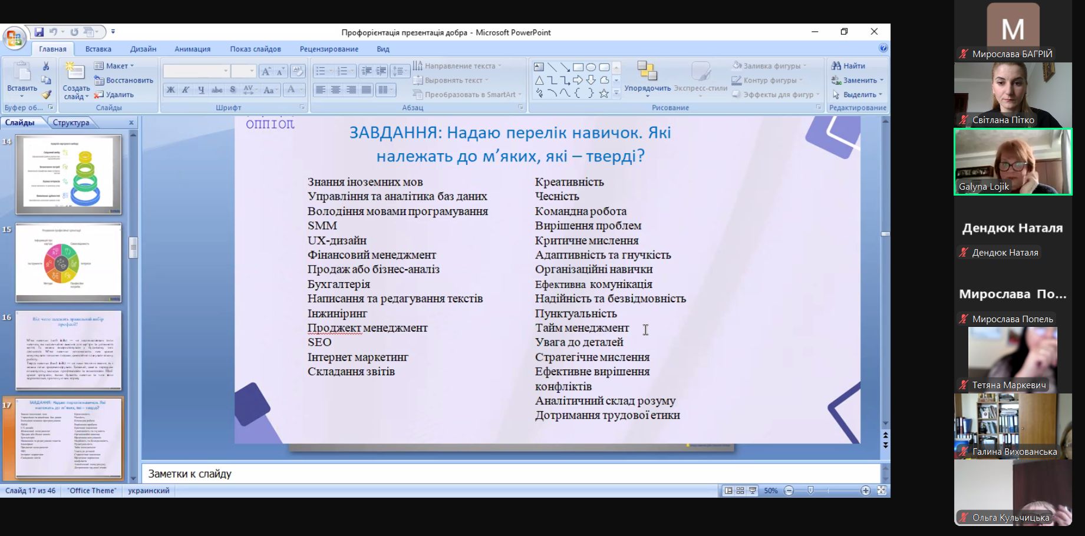The width and height of the screenshot is (1085, 536).
Task: Select the rectangle shape in shapes gallery
Action: [x=578, y=67]
